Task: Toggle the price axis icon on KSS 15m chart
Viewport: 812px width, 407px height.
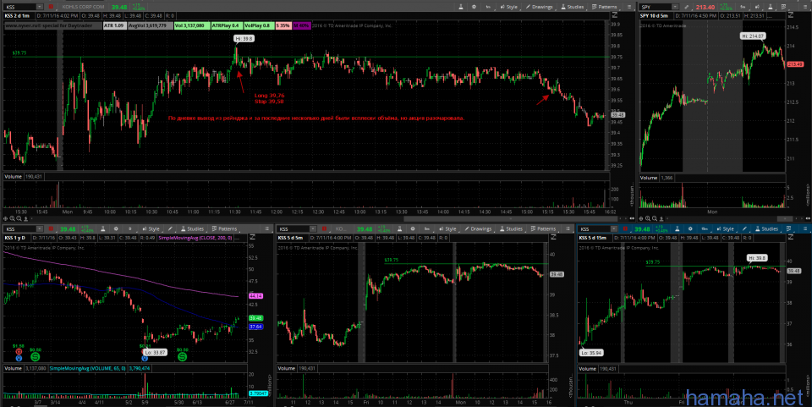Action: (791, 237)
